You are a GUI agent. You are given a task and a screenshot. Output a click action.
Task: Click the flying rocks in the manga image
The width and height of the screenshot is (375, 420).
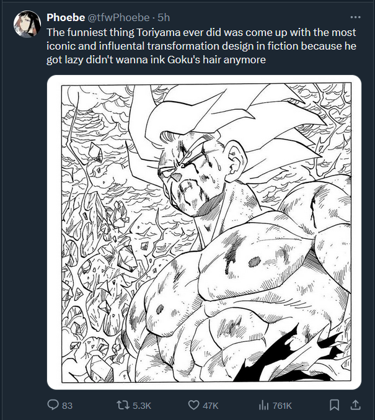[x=107, y=241]
